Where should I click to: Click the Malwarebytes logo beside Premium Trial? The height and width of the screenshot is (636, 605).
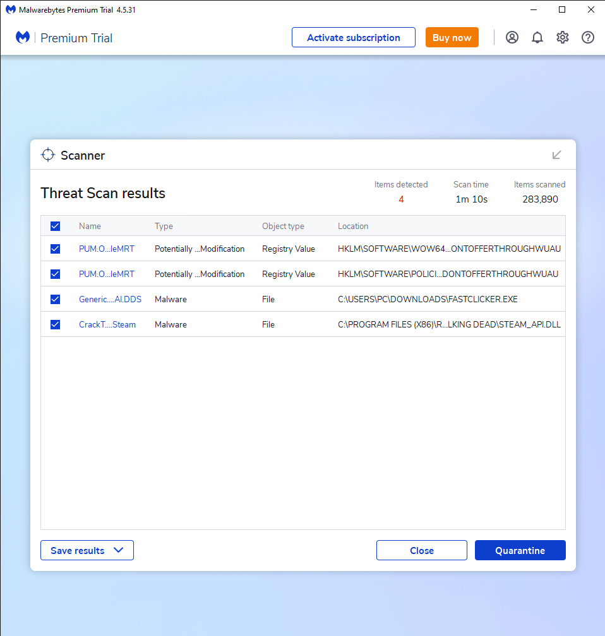coord(23,37)
